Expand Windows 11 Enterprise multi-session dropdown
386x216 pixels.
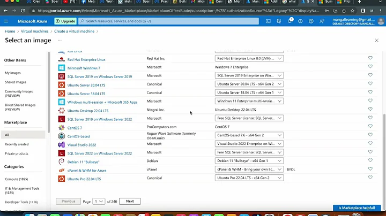point(249,101)
